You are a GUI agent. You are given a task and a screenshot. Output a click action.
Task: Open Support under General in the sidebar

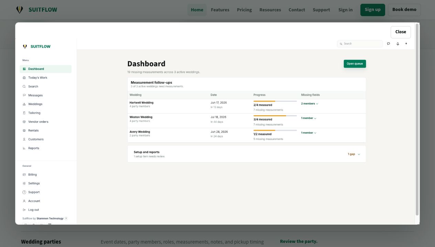[x=45, y=192]
